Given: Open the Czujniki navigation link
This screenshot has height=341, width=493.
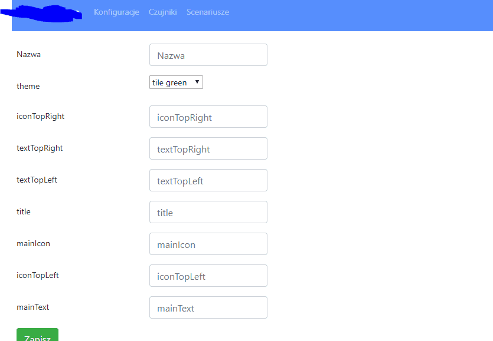Looking at the screenshot, I should tap(162, 12).
